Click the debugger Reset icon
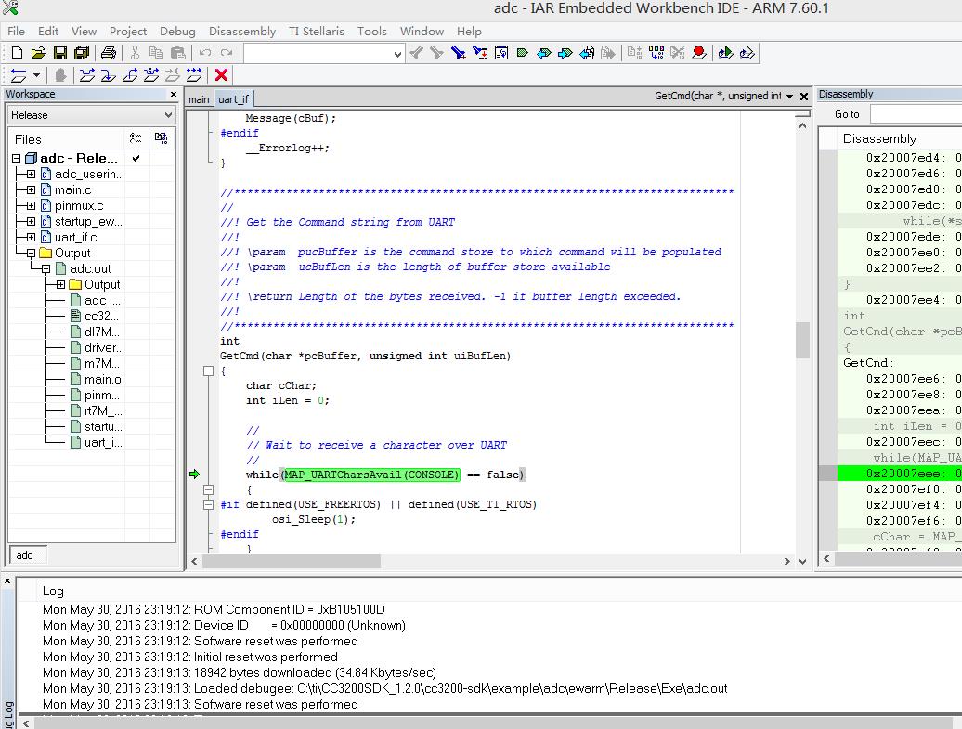The height and width of the screenshot is (729, 962). pyautogui.click(x=18, y=75)
